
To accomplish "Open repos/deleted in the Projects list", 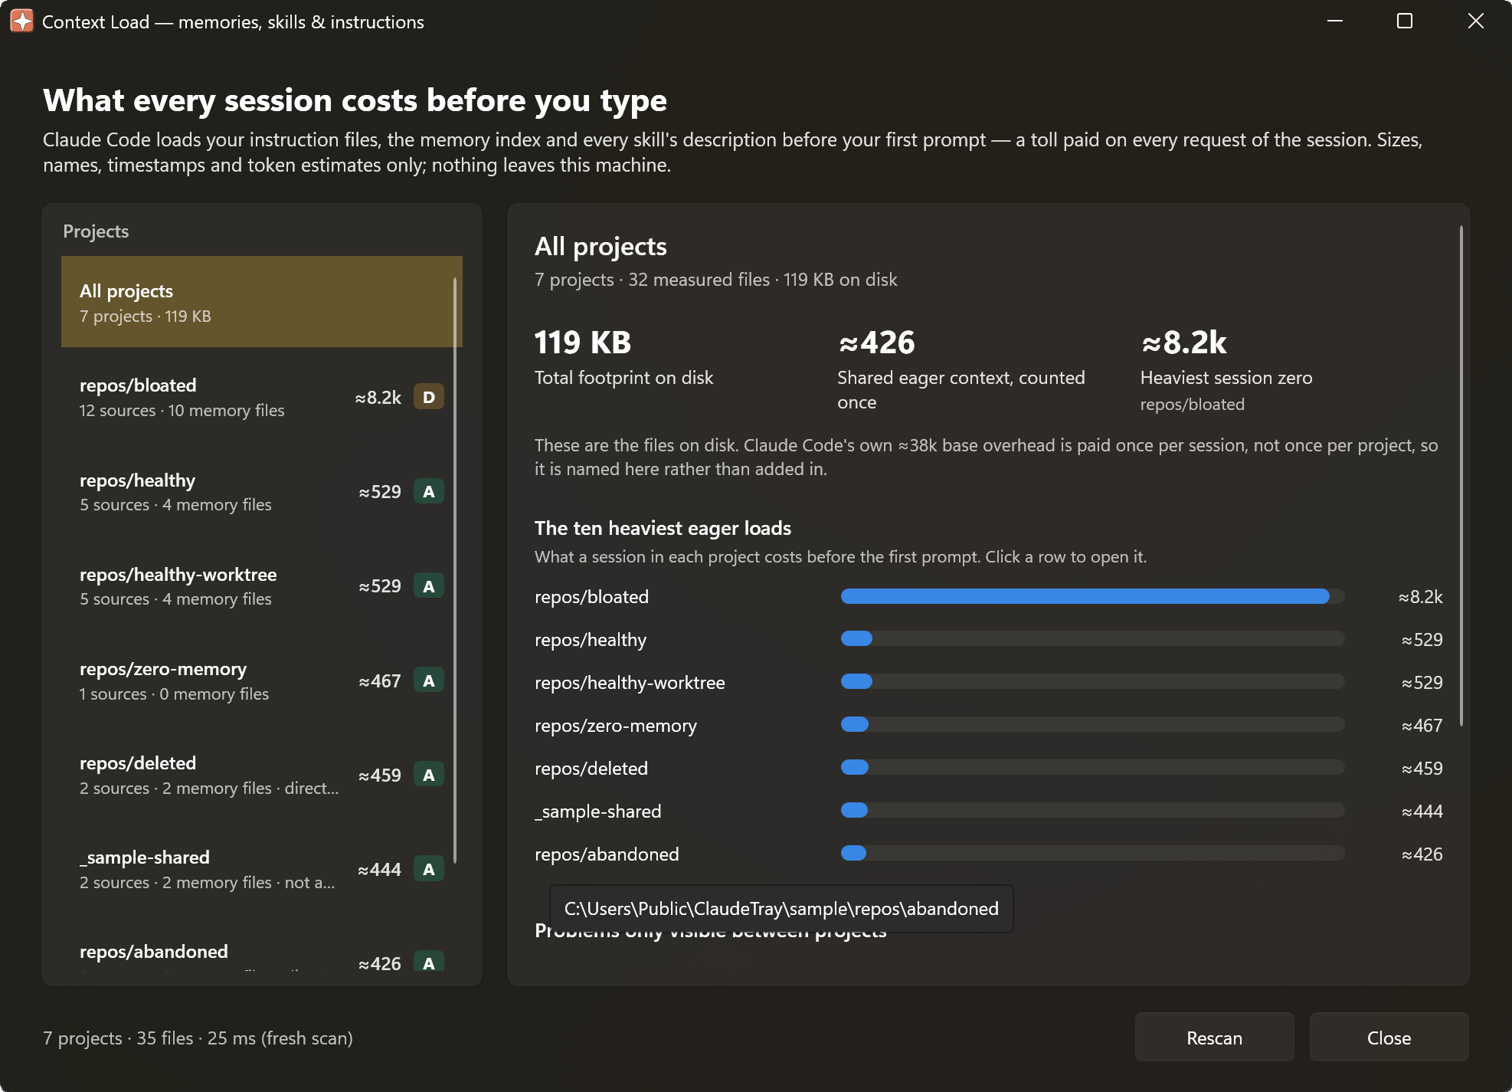I will (x=261, y=775).
